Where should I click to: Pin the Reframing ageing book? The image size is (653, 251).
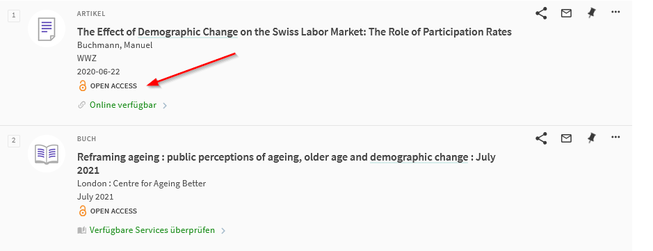coord(591,138)
